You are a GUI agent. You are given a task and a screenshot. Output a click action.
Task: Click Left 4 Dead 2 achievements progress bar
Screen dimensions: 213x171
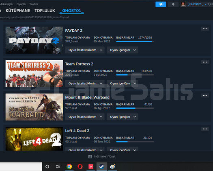point(135,142)
